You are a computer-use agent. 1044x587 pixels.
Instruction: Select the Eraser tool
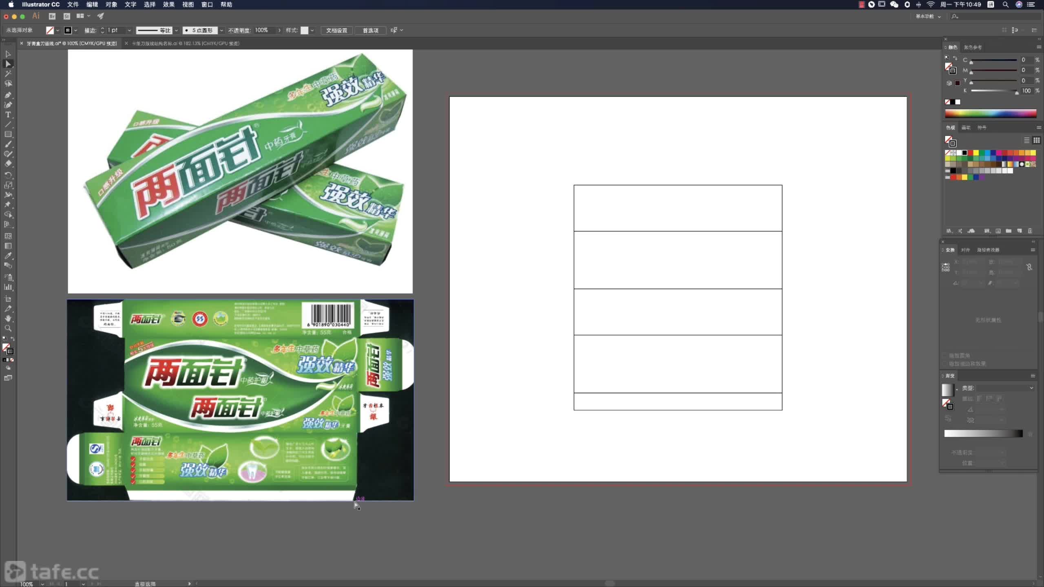(8, 164)
